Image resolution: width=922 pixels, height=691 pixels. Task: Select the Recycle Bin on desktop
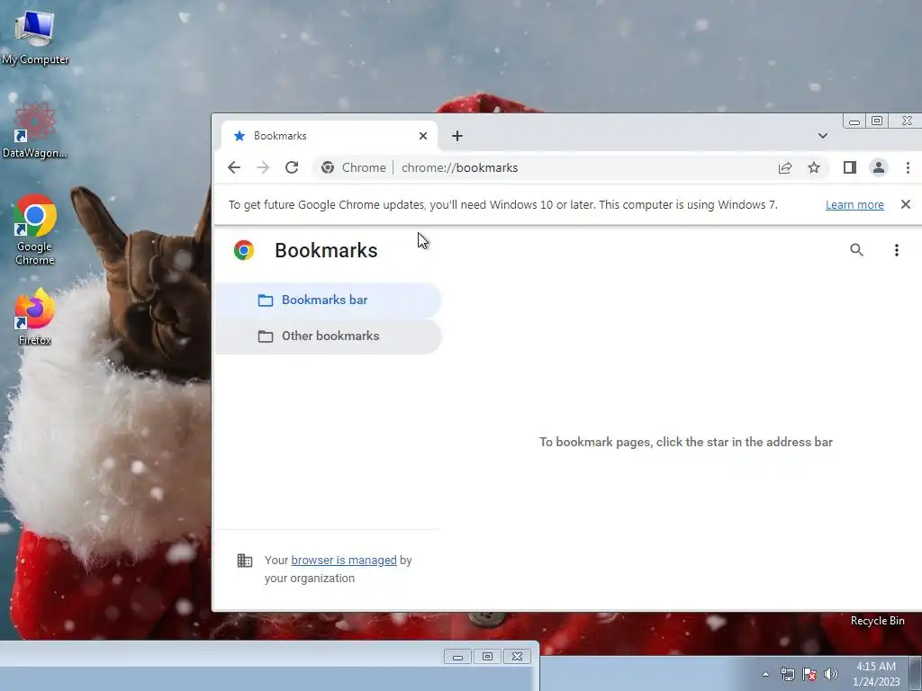[x=877, y=621]
